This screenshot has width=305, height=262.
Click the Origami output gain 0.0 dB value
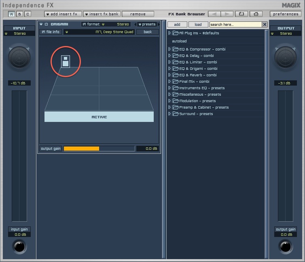click(x=148, y=149)
